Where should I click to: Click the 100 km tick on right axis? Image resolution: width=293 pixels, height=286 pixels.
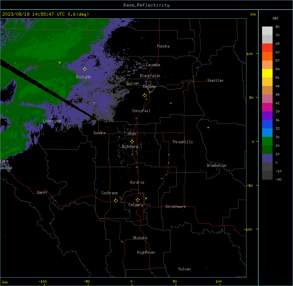point(249,54)
